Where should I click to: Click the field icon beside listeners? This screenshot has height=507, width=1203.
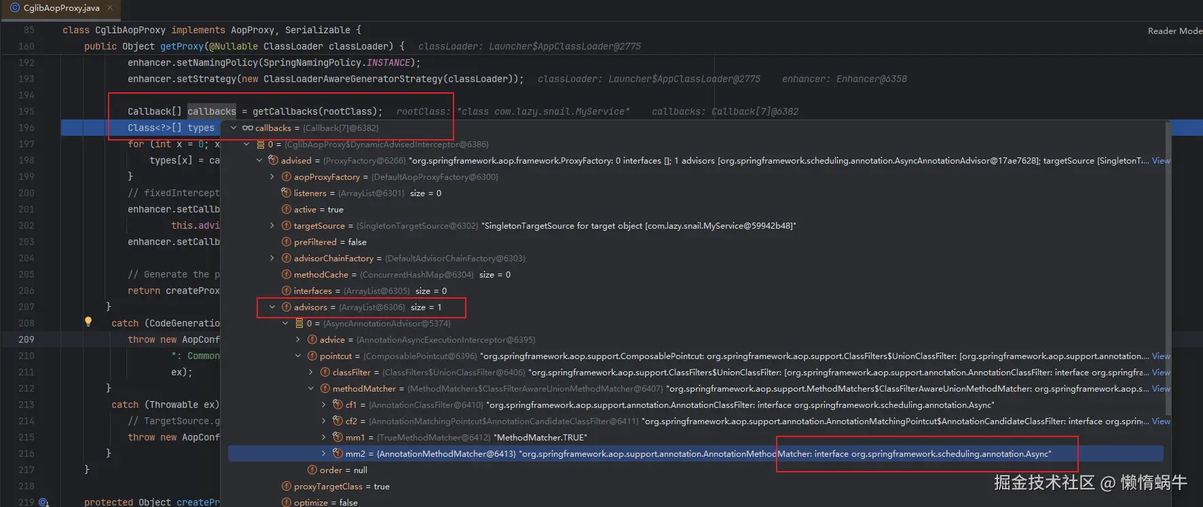point(286,193)
